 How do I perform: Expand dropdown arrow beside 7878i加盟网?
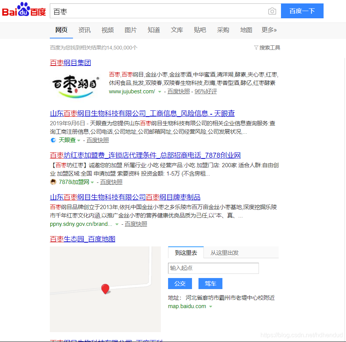92,182
